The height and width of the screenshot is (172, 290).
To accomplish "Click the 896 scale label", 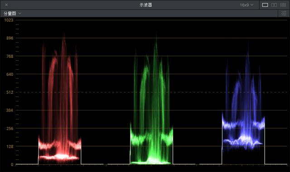I will tap(10, 38).
